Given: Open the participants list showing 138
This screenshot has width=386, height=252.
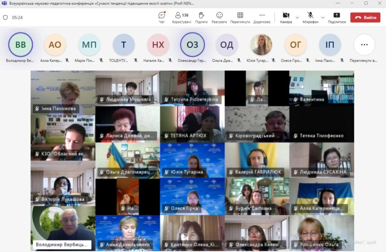Looking at the screenshot, I should pyautogui.click(x=181, y=17).
